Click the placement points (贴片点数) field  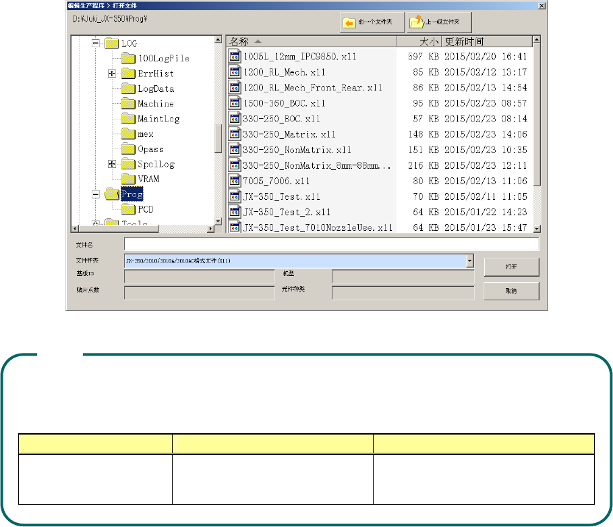click(200, 293)
